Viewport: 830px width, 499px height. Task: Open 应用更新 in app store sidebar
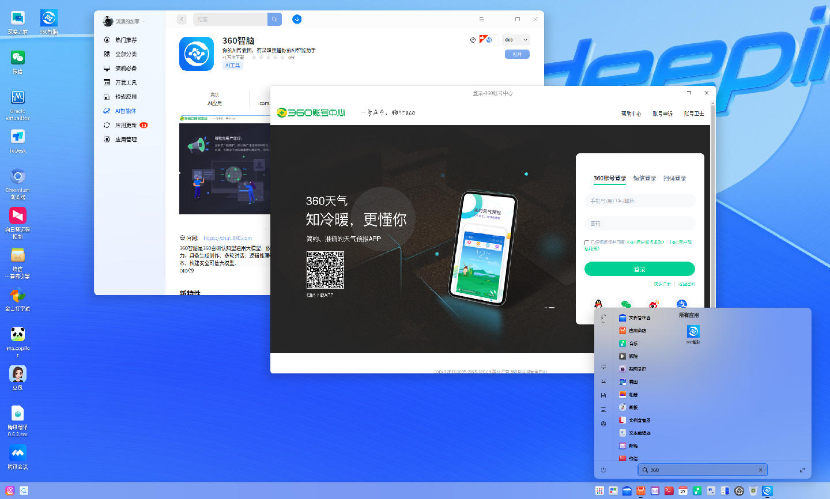[126, 125]
